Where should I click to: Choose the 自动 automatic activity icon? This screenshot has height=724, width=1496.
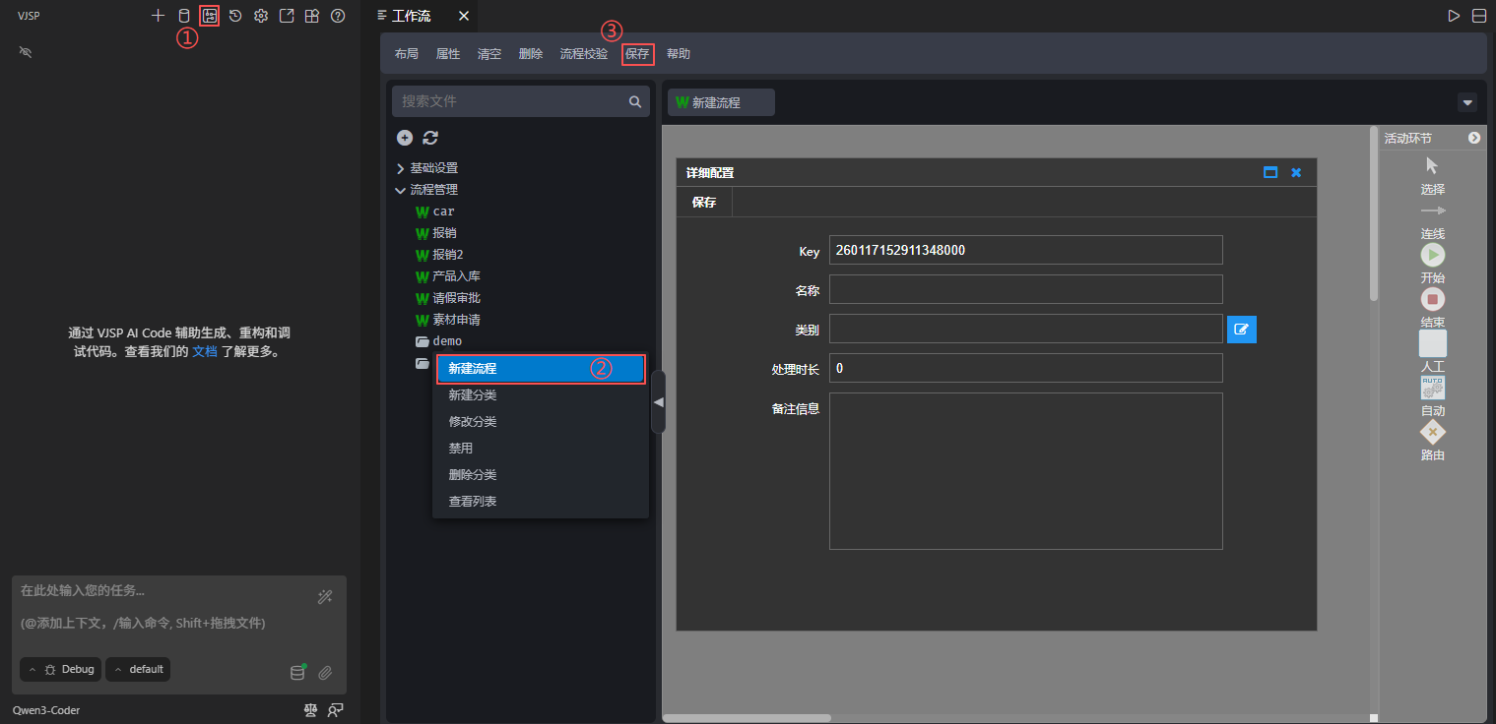tap(1432, 388)
